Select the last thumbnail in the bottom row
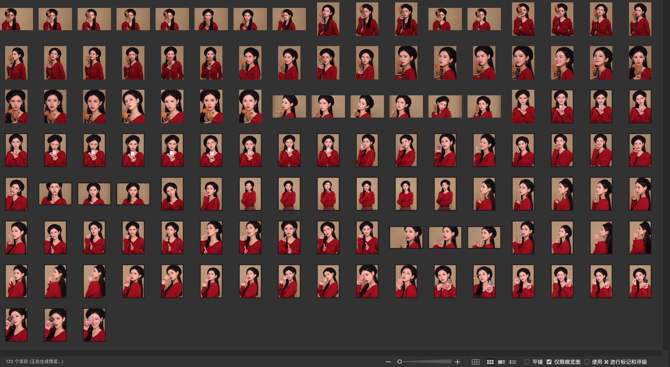 (94, 325)
